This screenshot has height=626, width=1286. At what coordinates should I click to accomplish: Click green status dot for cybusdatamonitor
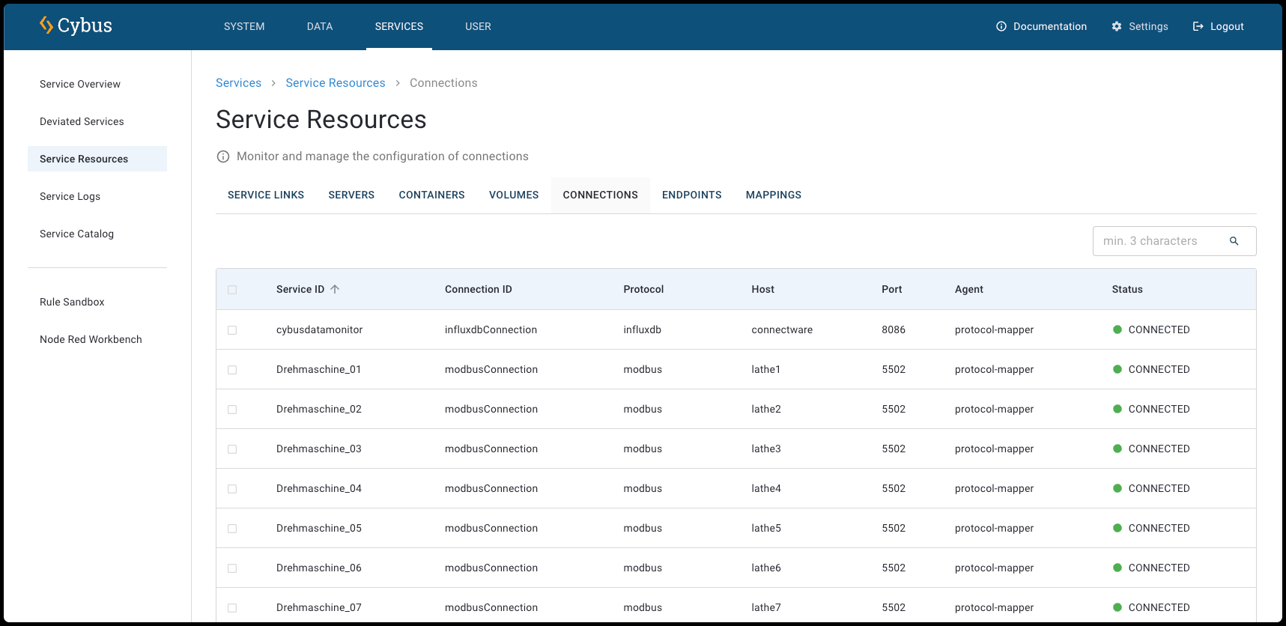coord(1117,329)
